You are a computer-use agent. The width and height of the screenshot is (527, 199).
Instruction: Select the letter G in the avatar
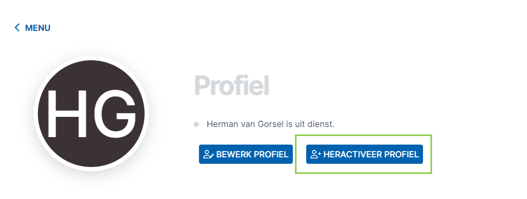coord(114,114)
